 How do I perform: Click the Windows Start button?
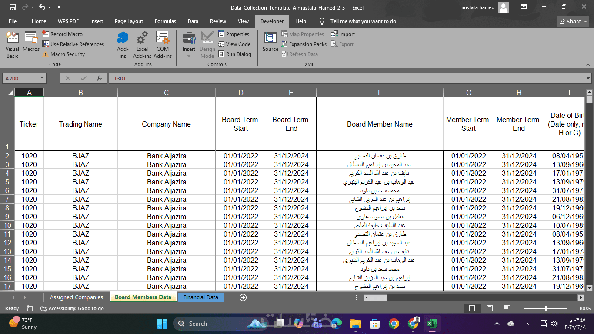pyautogui.click(x=162, y=324)
